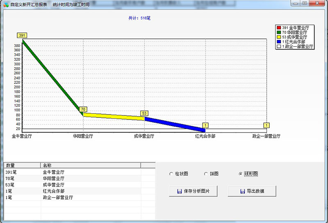Click the floppy disk icon on 保存分析图片

tap(179, 191)
